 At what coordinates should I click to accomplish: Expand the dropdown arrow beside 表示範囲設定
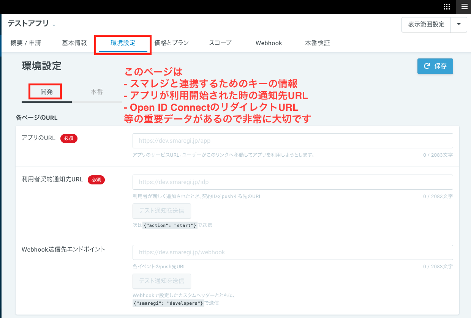tap(459, 24)
